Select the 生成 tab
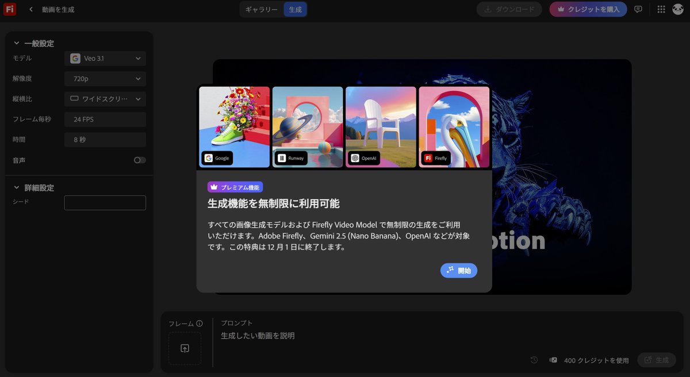The width and height of the screenshot is (690, 377). pos(295,9)
